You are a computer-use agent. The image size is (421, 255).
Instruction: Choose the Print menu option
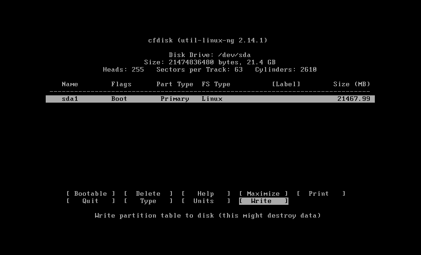tap(321, 193)
